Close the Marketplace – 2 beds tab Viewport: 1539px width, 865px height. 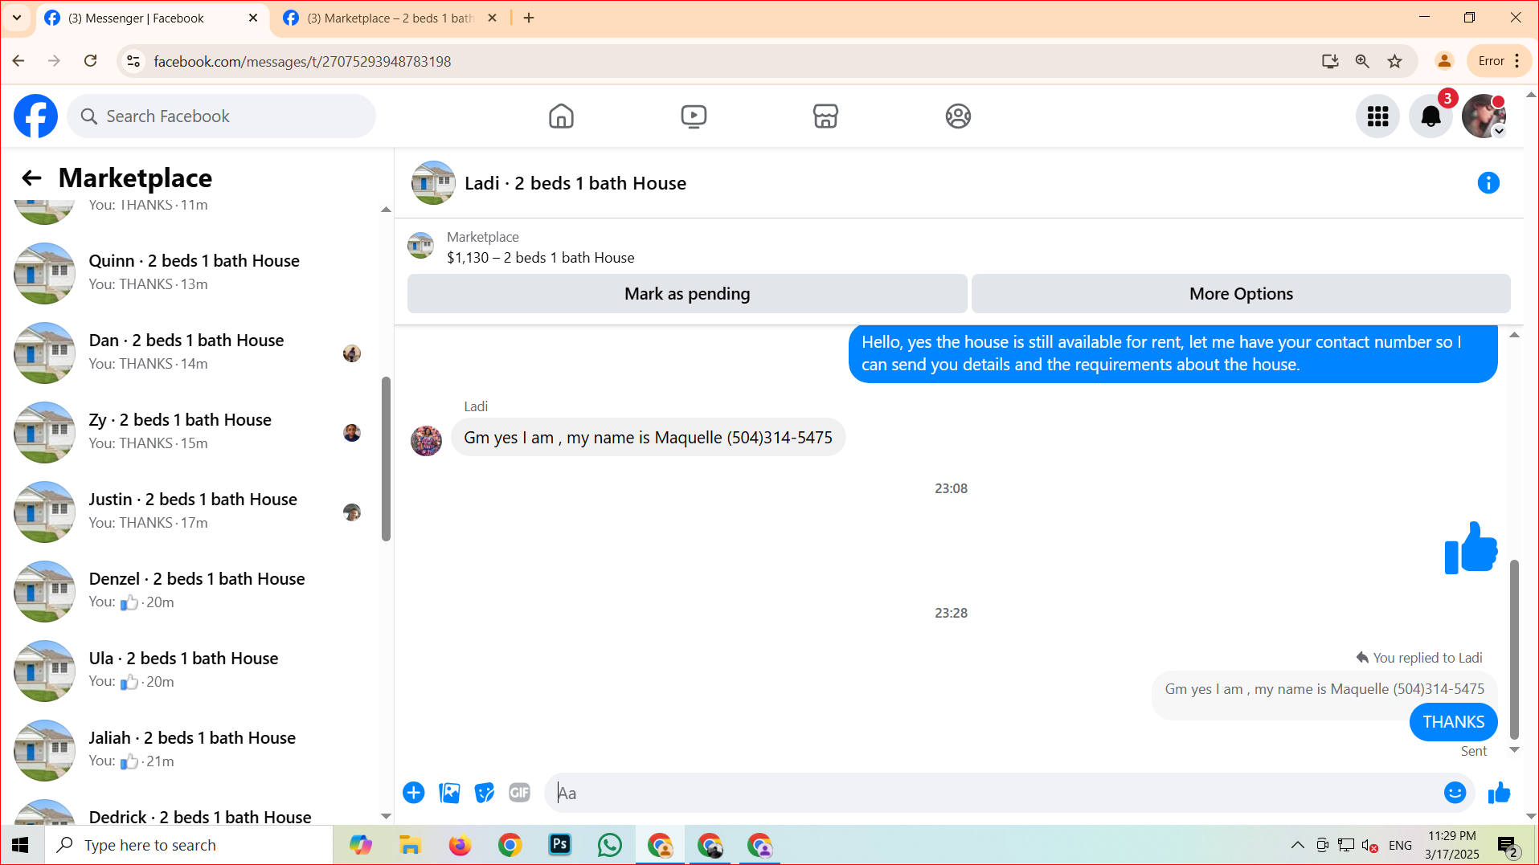pos(493,18)
